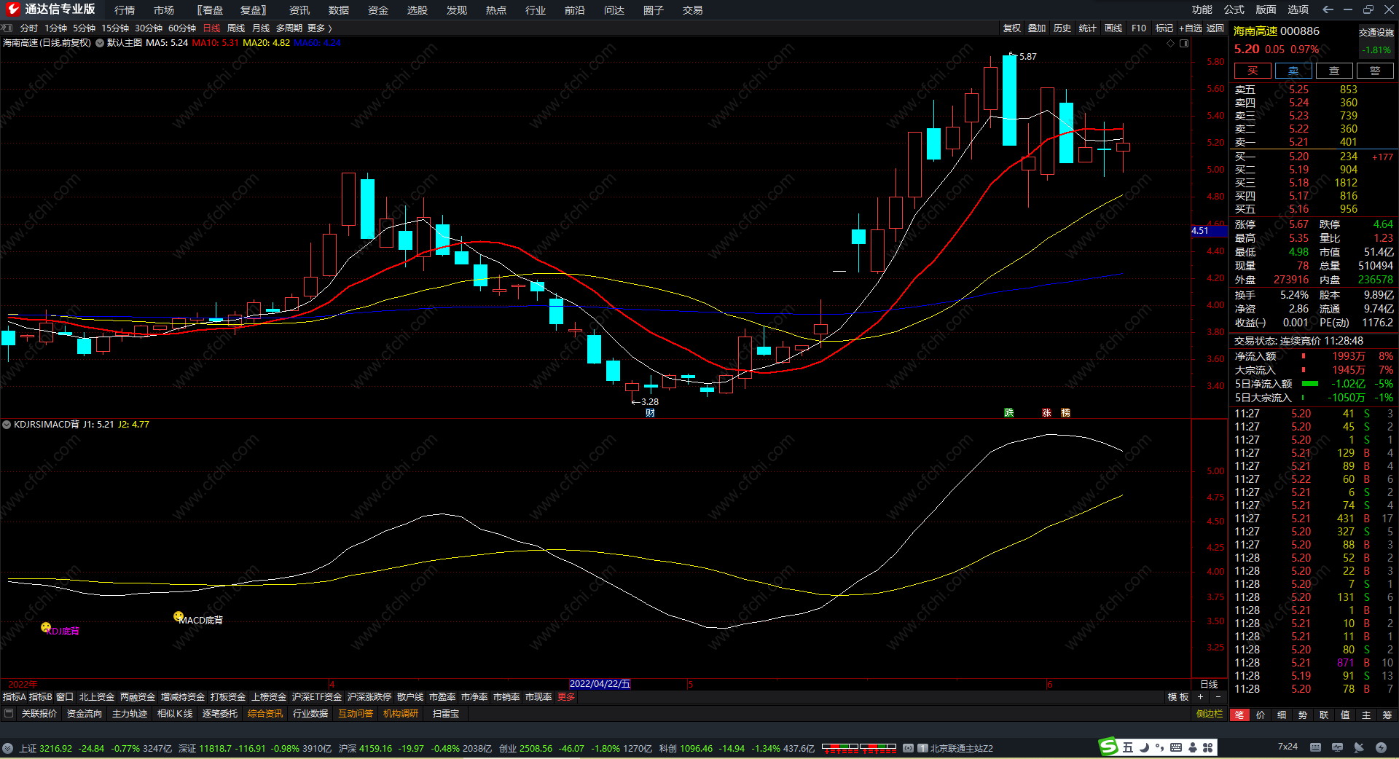Screen dimensions: 1399x759
Task: Click the F10 company info button
Action: [x=1139, y=28]
